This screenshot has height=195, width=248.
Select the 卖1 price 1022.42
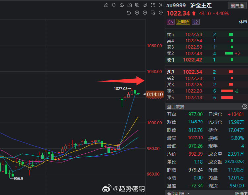(x=192, y=60)
